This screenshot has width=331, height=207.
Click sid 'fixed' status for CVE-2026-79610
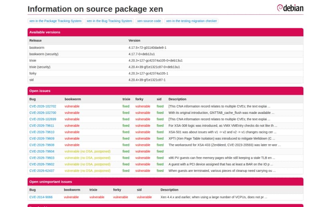click(160, 132)
